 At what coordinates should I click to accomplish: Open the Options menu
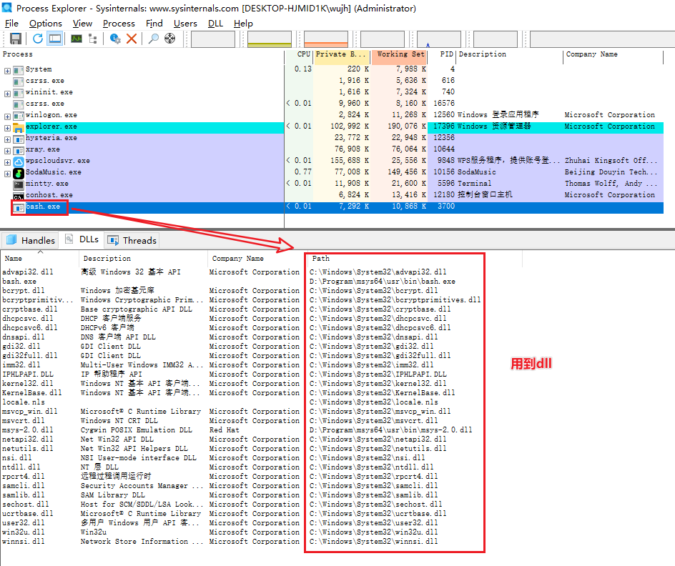coord(46,23)
